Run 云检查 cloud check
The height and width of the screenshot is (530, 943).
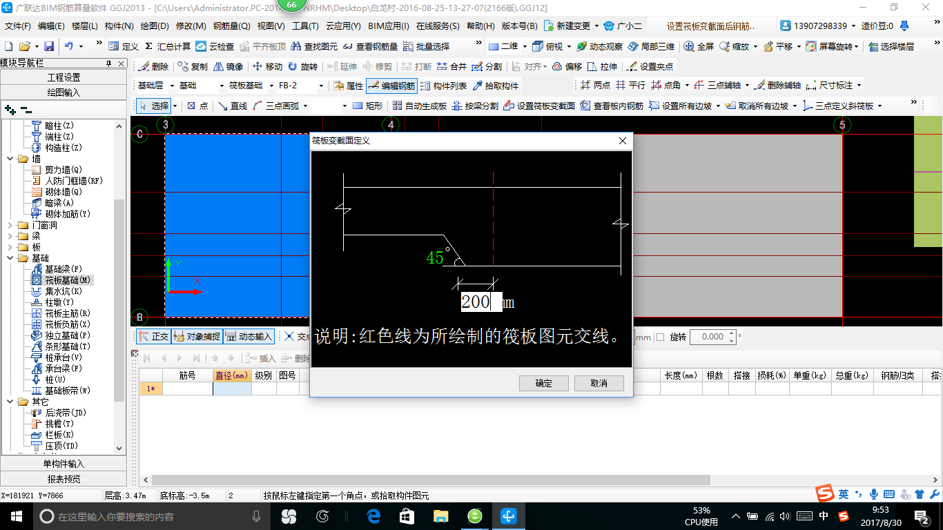pos(215,46)
